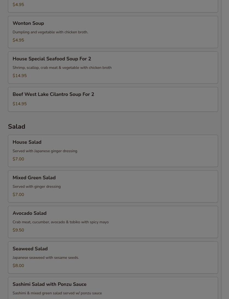Click the $8.00 Seaweed Salad price
The image size is (229, 299).
click(18, 266)
